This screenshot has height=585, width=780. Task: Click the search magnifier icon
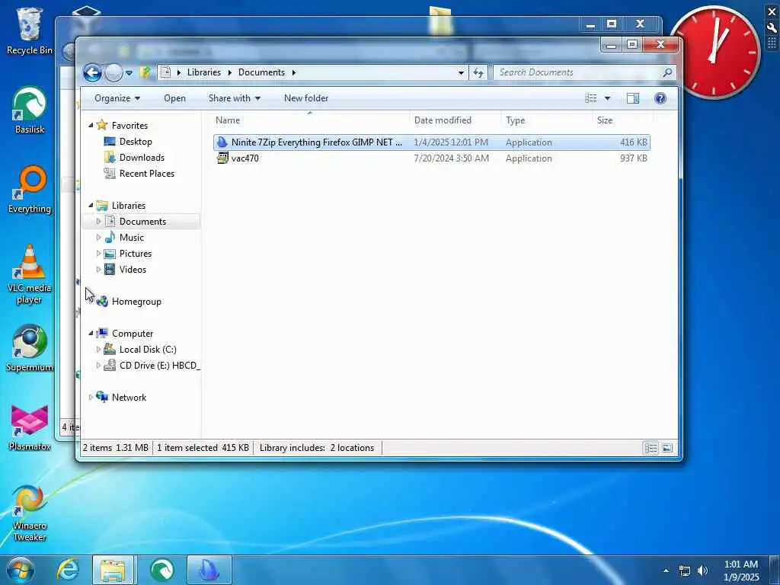(x=667, y=72)
